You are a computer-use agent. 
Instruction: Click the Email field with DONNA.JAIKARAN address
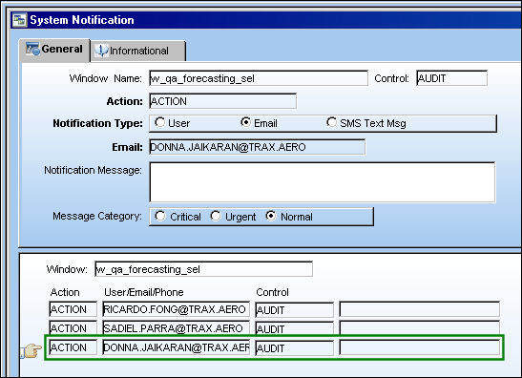pyautogui.click(x=258, y=147)
